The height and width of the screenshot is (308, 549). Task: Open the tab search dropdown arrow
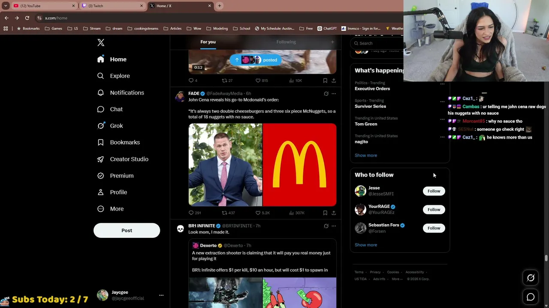(6, 6)
